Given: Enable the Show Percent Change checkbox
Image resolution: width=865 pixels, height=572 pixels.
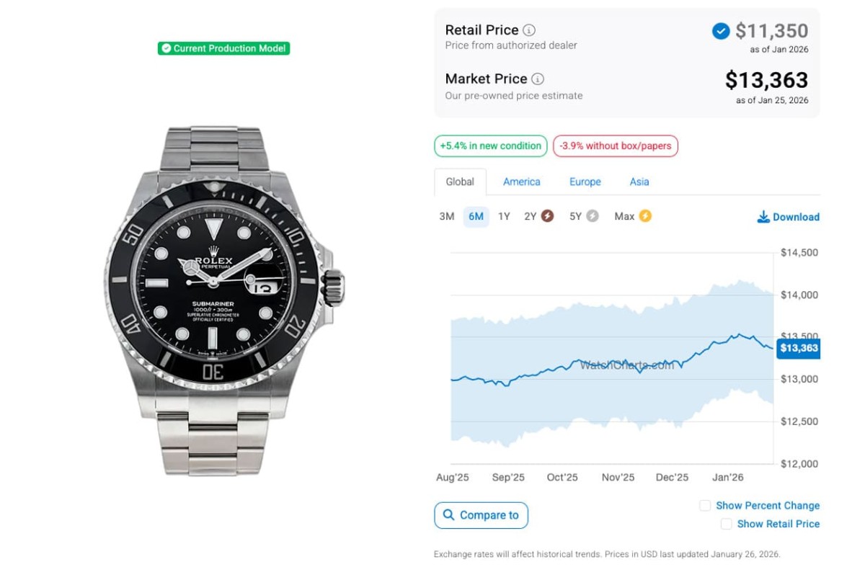Looking at the screenshot, I should tap(705, 506).
